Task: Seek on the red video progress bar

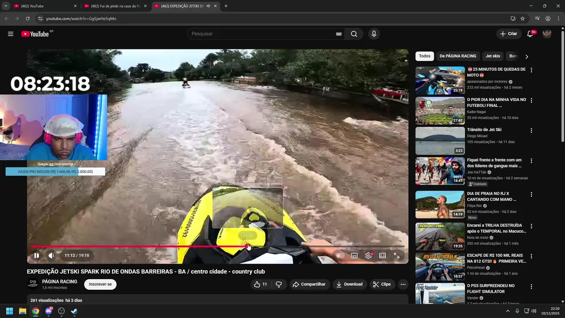Action: (218, 246)
